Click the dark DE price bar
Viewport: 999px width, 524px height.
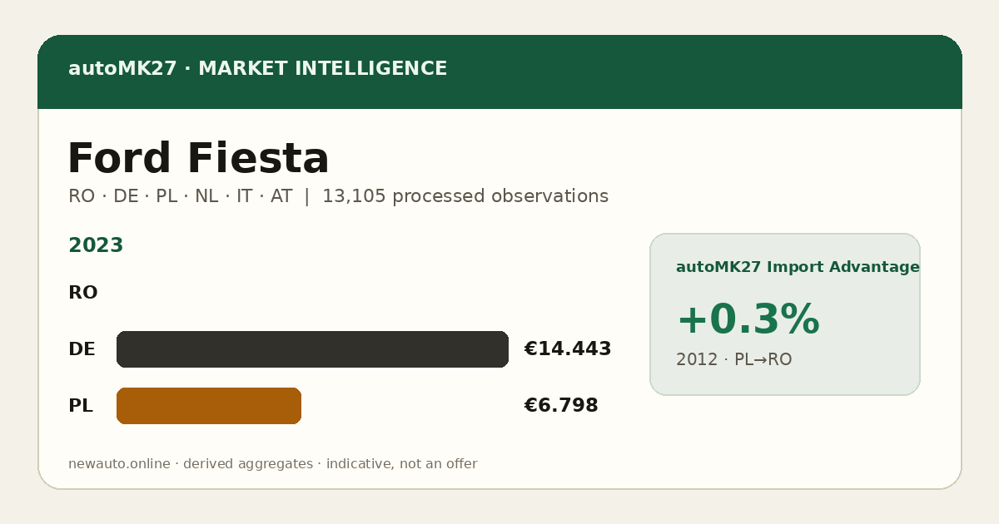pyautogui.click(x=312, y=349)
